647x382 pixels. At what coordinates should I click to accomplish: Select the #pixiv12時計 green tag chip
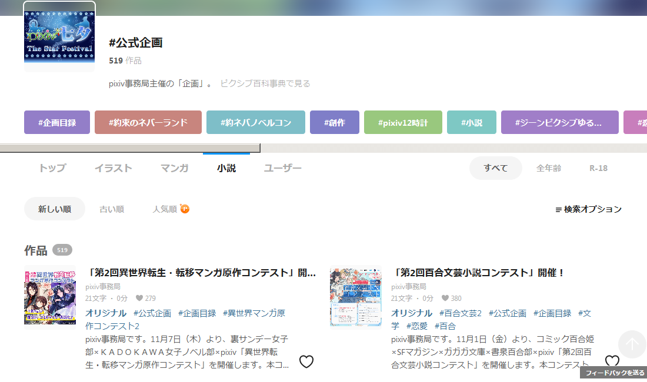click(403, 122)
